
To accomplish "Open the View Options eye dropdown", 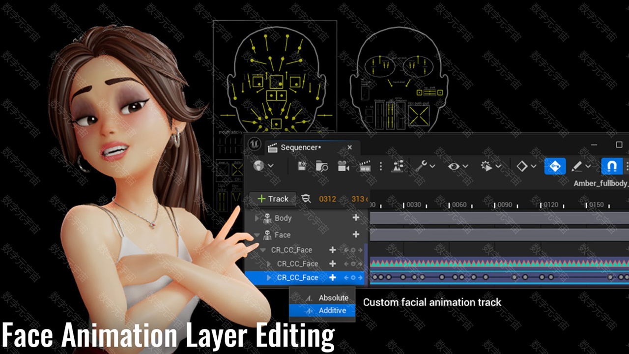I will click(457, 166).
